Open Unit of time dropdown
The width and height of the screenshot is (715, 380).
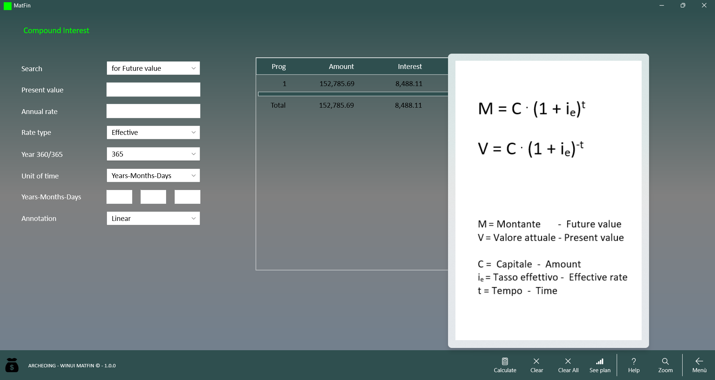pyautogui.click(x=153, y=175)
